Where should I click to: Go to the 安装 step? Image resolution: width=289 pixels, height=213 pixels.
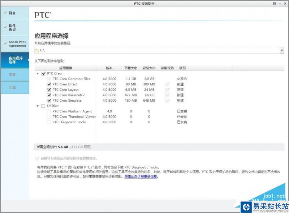[x=15, y=75]
